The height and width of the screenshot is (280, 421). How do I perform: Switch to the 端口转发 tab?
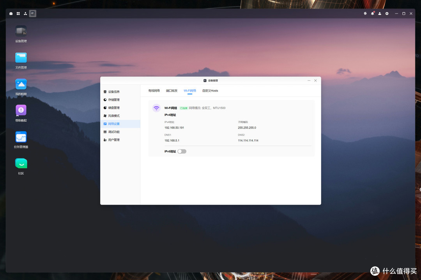(172, 91)
